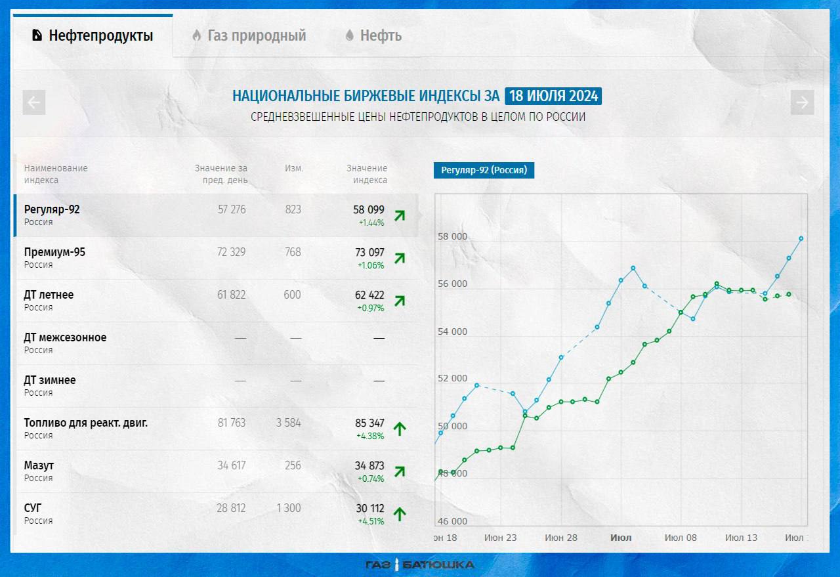The image size is (840, 577).
Task: Select the ДТ зимнее index row
Action: [216, 386]
